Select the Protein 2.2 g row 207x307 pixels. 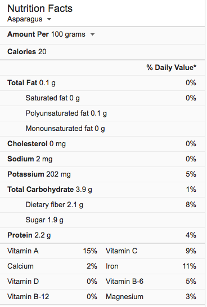pos(102,235)
